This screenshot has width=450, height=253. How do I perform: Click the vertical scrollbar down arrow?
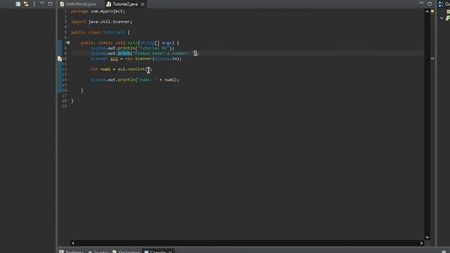(x=427, y=238)
